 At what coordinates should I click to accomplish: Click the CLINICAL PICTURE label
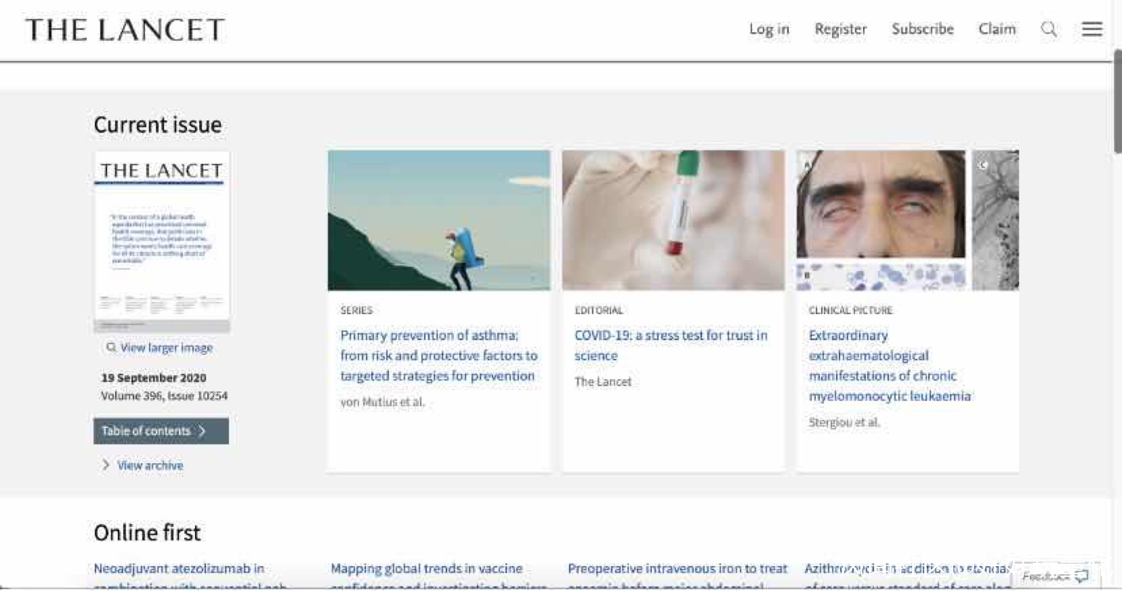pyautogui.click(x=850, y=310)
